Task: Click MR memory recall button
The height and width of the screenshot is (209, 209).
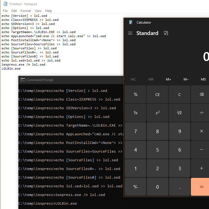Action: [151, 79]
